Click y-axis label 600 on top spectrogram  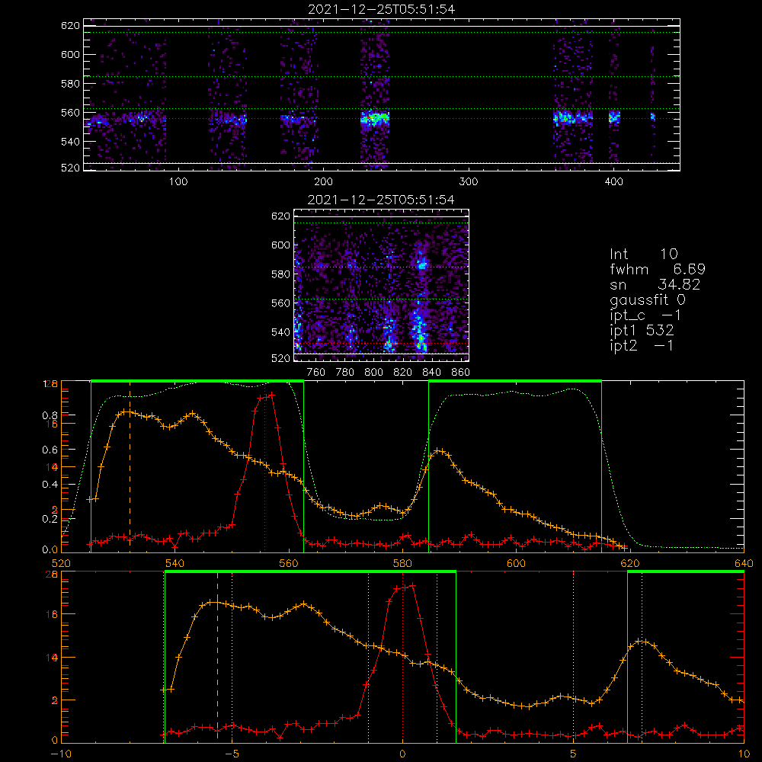click(x=70, y=54)
